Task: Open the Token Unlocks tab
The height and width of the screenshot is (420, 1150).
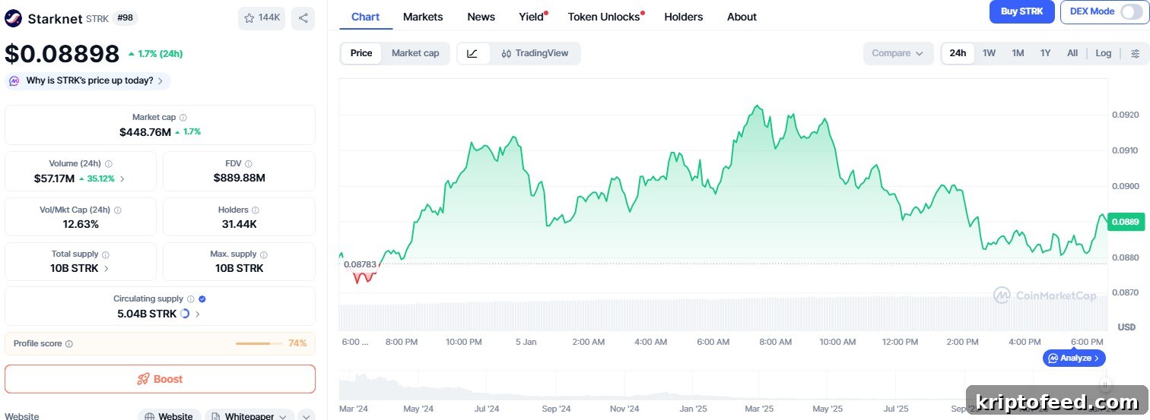Action: click(x=605, y=17)
